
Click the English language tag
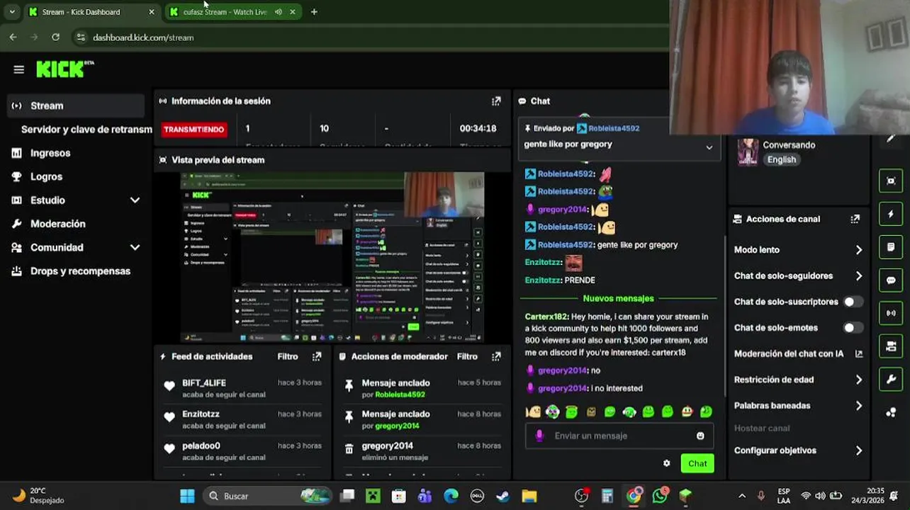pos(782,159)
